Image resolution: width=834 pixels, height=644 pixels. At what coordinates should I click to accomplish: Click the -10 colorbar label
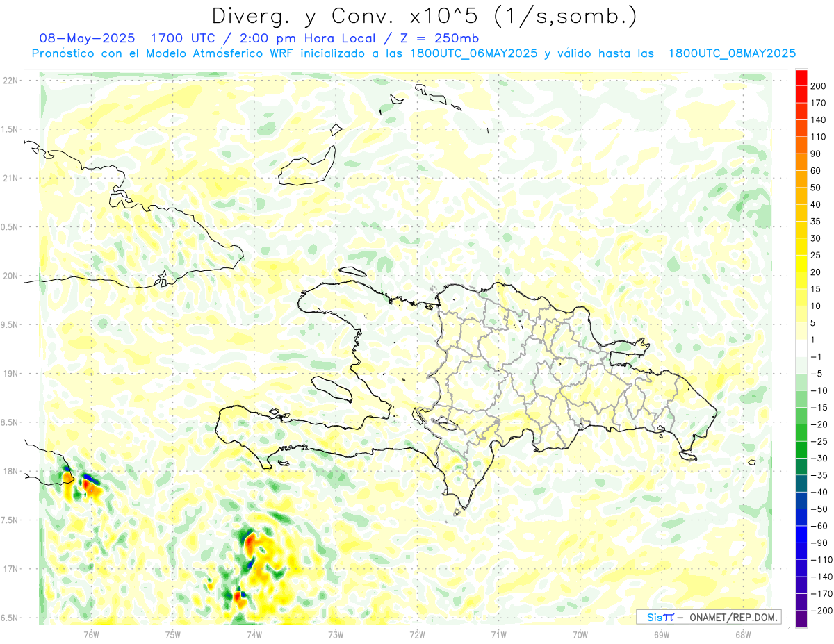click(x=819, y=390)
